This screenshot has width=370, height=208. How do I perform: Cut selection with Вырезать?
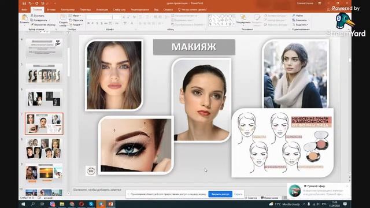click(38, 16)
